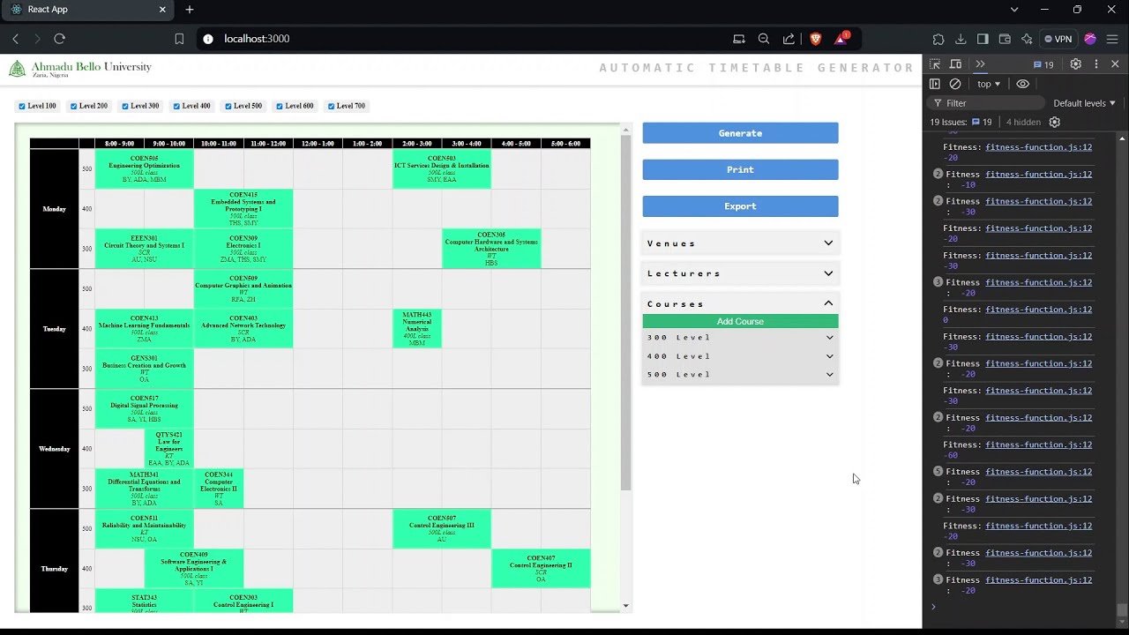Viewport: 1129px width, 635px height.
Task: Bookmark this page using the bookmark icon
Action: pyautogui.click(x=179, y=39)
